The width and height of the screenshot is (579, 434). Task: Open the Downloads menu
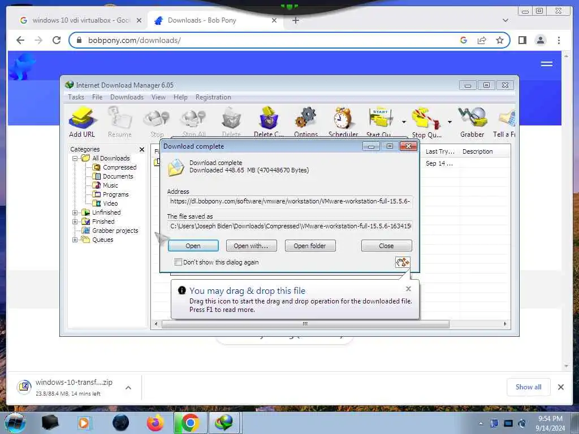pos(127,97)
